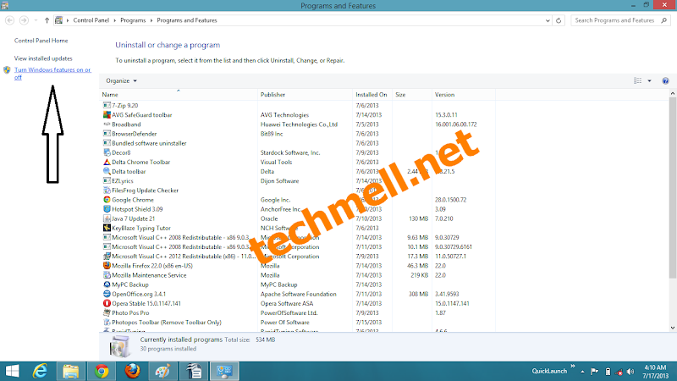Click Control Panel in breadcrumb path
Viewport: 677px width, 381px height.
click(91, 20)
